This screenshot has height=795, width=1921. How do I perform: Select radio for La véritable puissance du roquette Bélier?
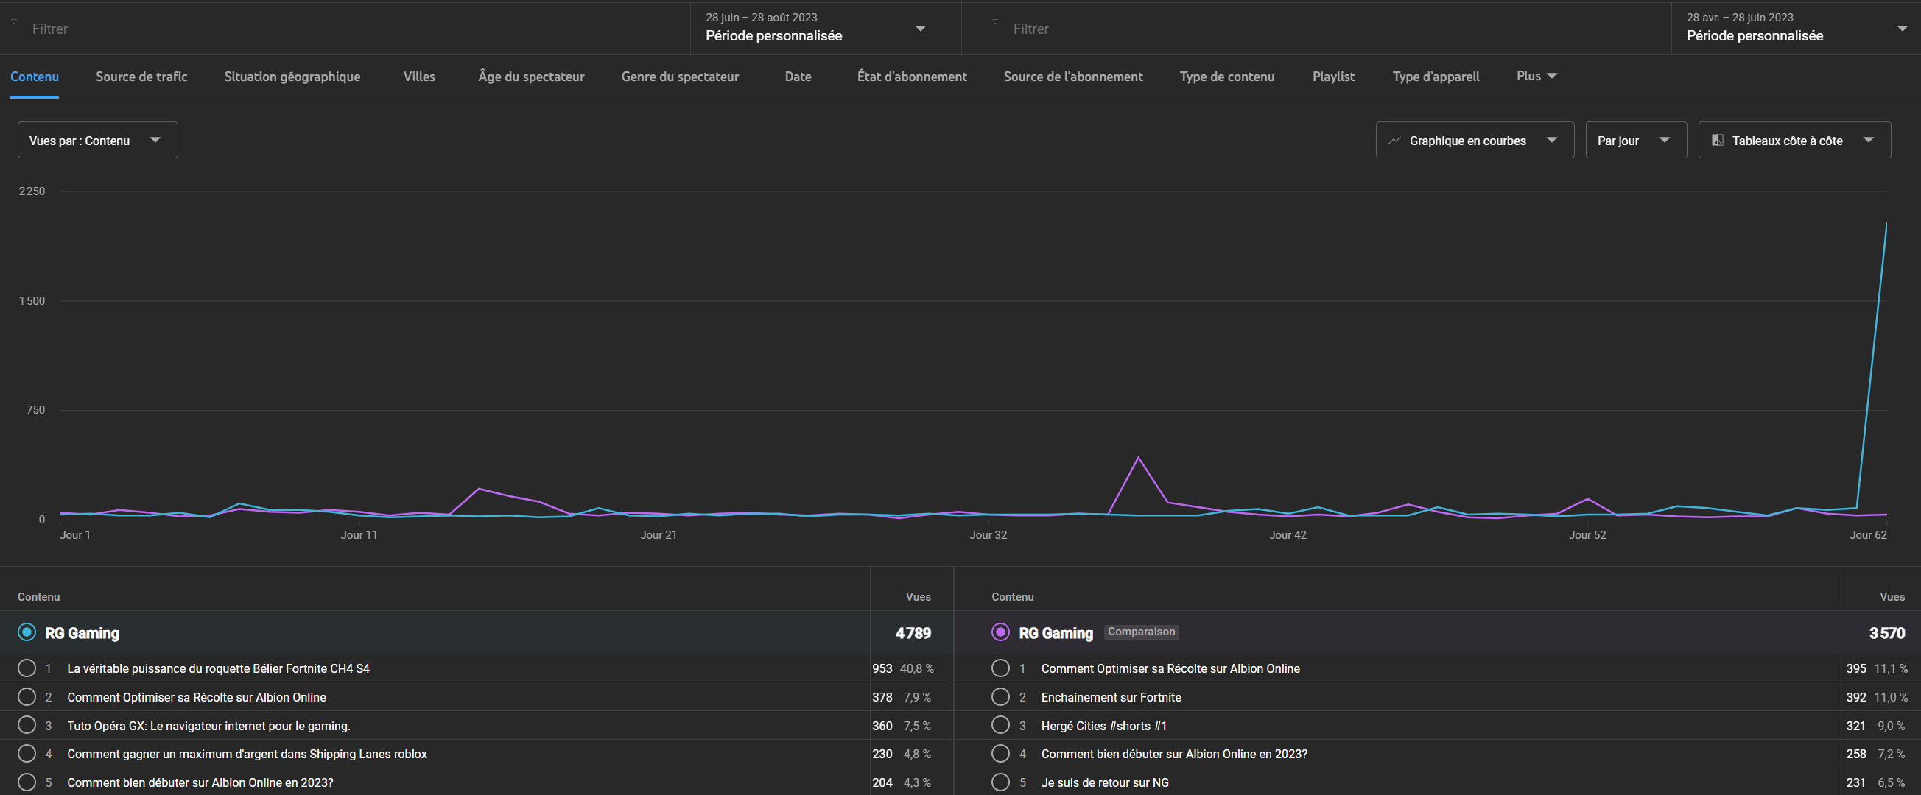tap(27, 668)
